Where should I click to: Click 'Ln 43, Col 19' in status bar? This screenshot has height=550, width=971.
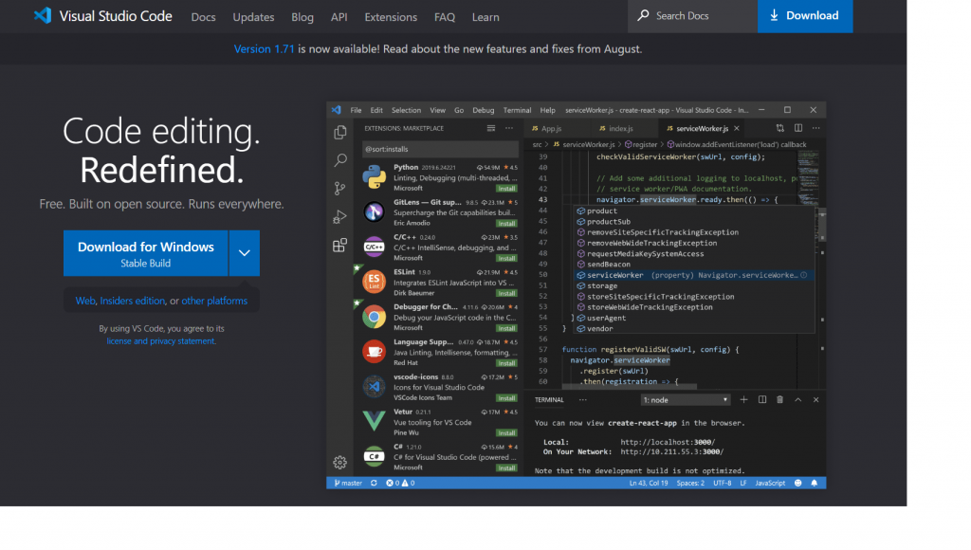point(649,483)
